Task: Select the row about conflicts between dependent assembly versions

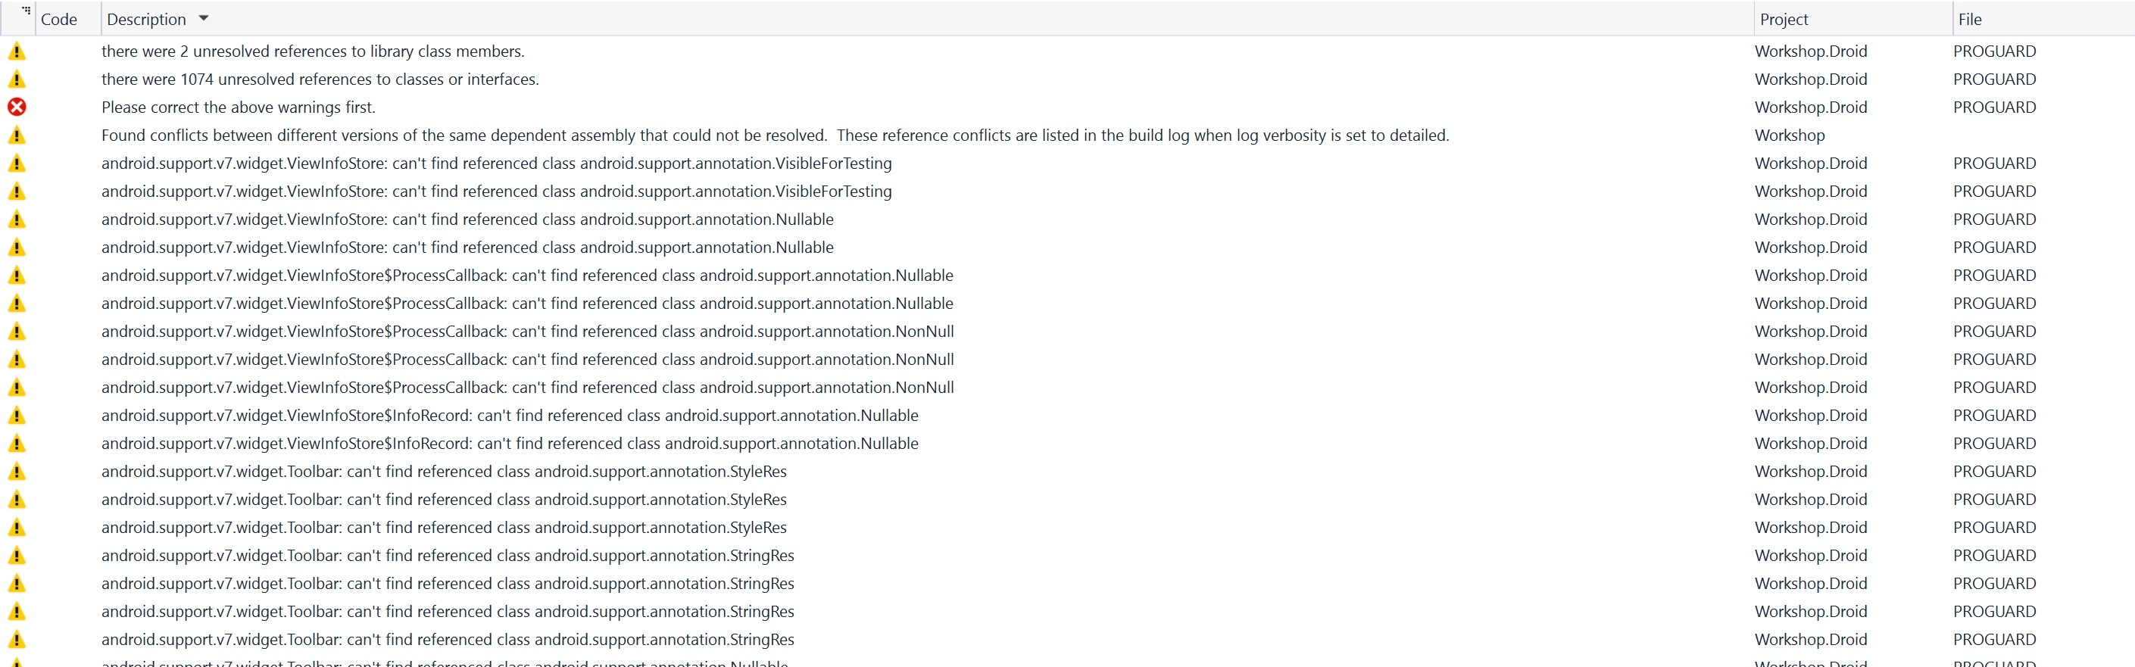Action: click(x=1068, y=135)
